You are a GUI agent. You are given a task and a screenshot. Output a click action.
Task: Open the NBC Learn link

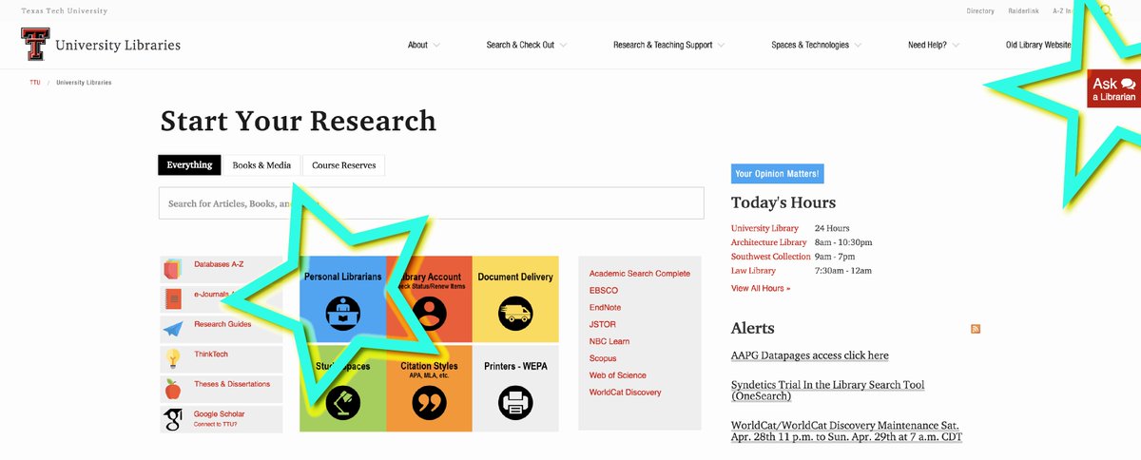tap(609, 341)
